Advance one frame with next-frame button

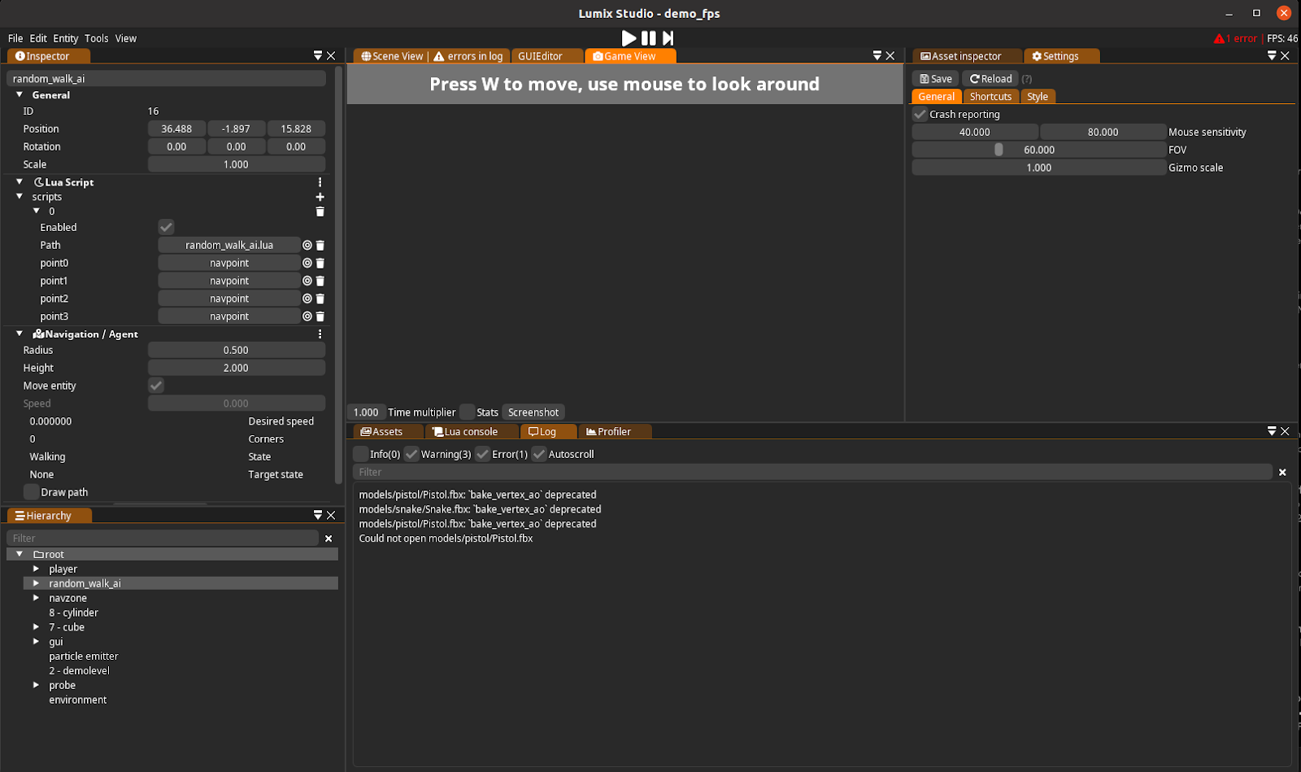[668, 38]
